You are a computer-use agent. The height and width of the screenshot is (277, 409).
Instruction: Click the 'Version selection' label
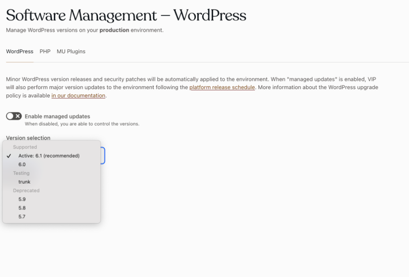pyautogui.click(x=28, y=138)
